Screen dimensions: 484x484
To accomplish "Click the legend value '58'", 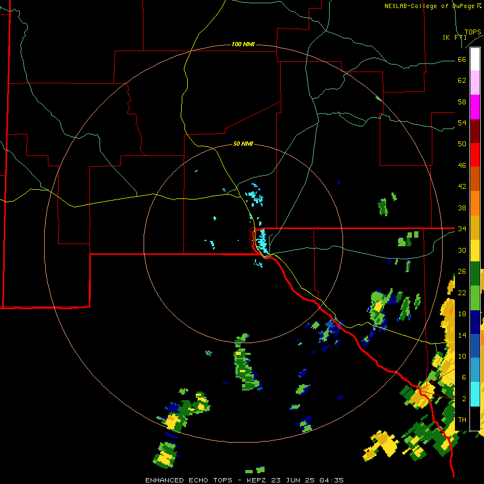I will click(x=462, y=102).
